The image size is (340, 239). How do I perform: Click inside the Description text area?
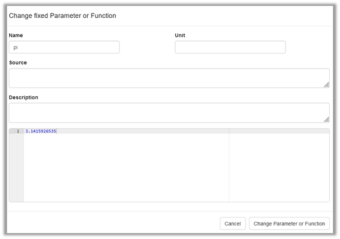pyautogui.click(x=169, y=113)
